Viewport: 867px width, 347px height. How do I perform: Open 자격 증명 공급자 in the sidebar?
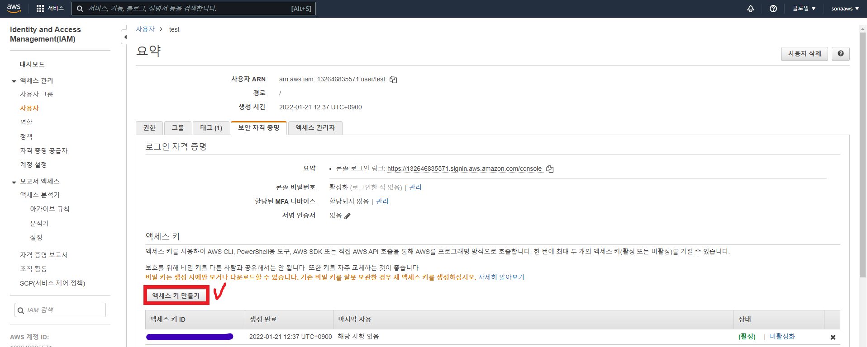point(44,150)
